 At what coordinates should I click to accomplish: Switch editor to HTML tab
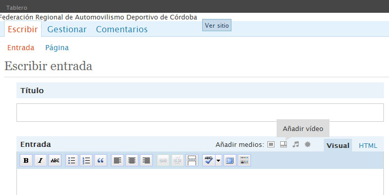[x=368, y=145]
